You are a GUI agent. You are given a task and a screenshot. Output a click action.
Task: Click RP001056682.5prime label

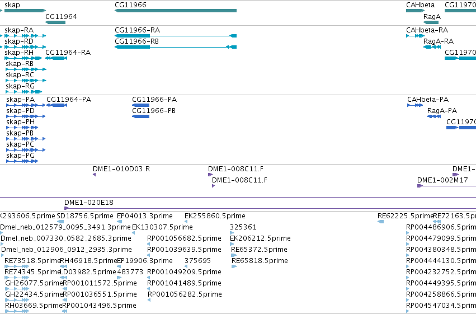click(x=184, y=238)
